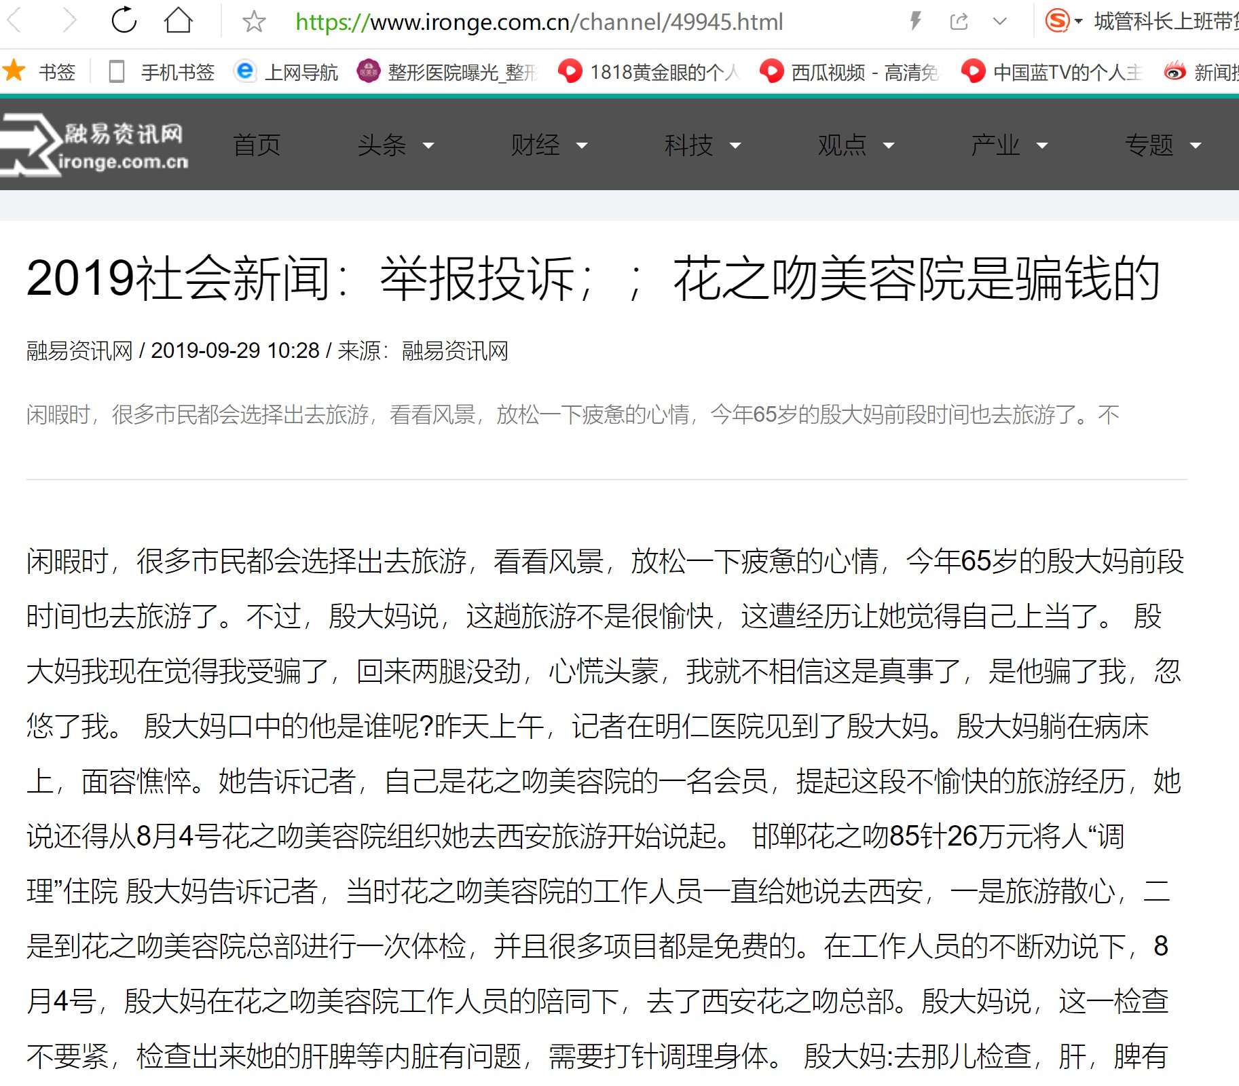Reload the page with the refresh icon
Screen dimensions: 1239x1086
tap(124, 20)
